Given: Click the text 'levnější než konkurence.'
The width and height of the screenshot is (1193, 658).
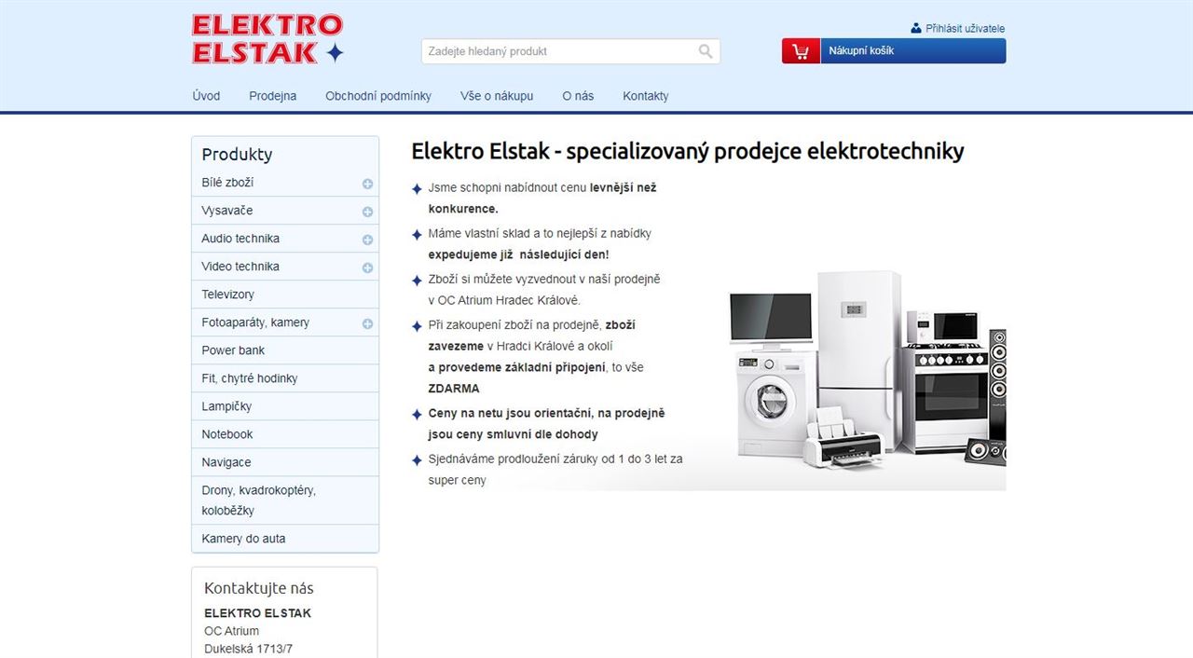Looking at the screenshot, I should [542, 198].
